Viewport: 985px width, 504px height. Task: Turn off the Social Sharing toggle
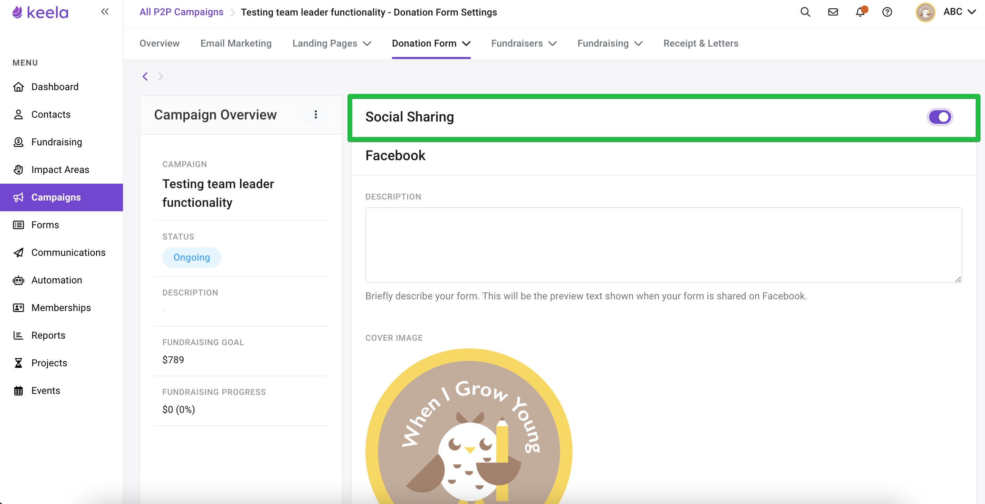pyautogui.click(x=939, y=117)
